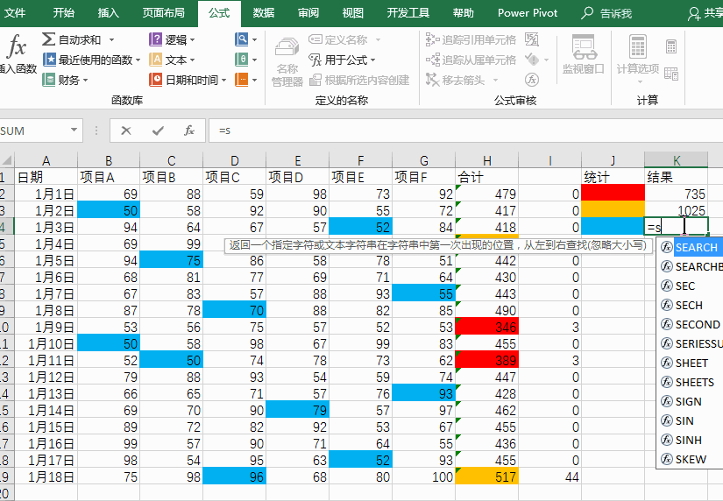723x501 pixels.
Task: Click the Math and Trig functions icon
Action: click(242, 60)
